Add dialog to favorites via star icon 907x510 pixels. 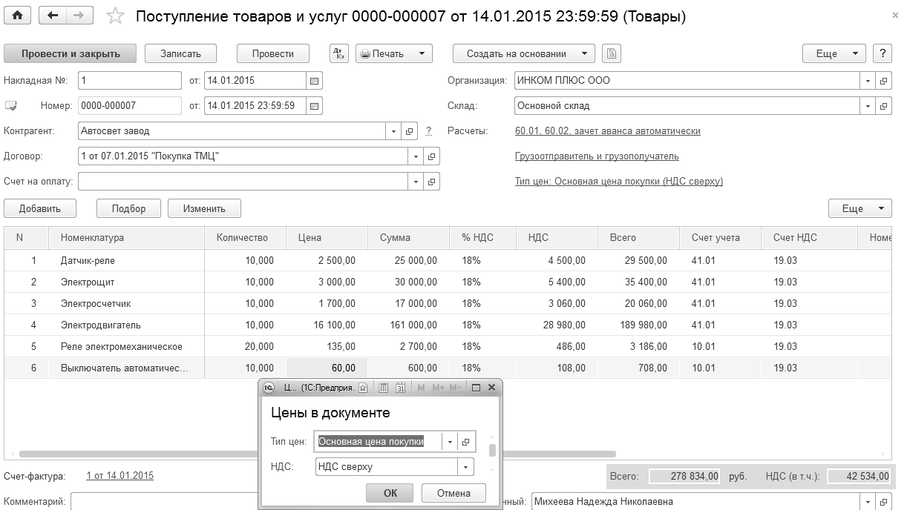pos(363,388)
